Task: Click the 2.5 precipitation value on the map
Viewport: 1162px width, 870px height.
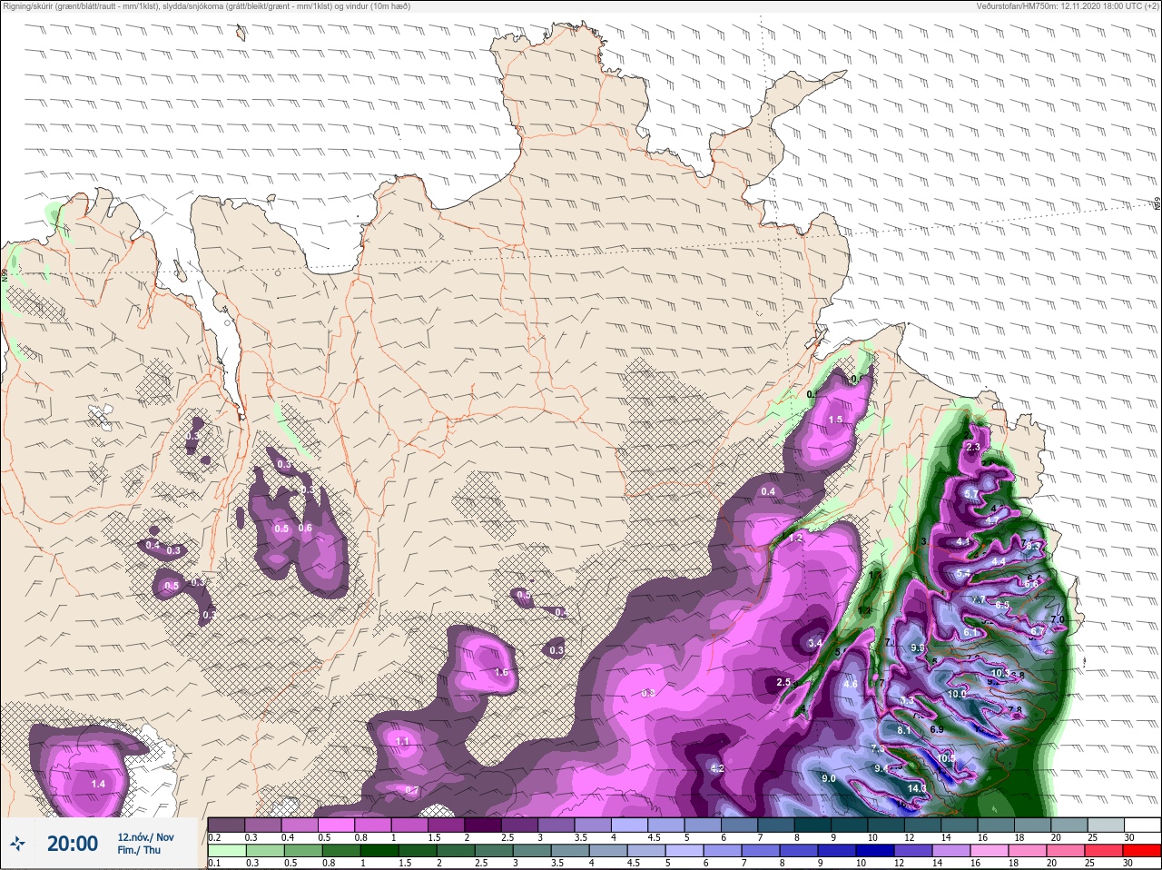Action: [783, 682]
